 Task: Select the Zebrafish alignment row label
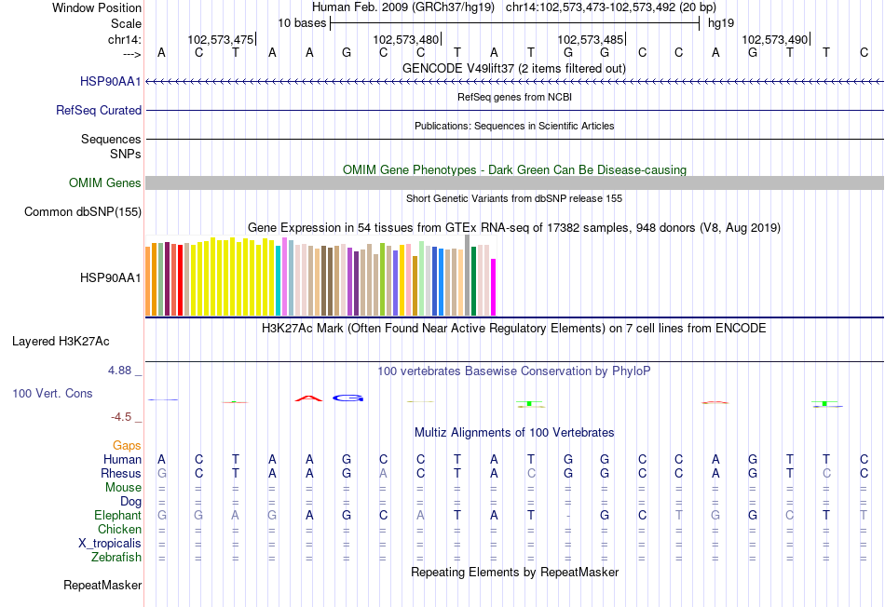tap(116, 558)
